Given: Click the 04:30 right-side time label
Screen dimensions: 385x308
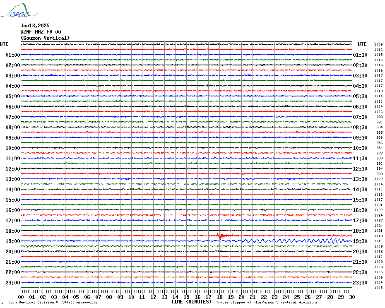Looking at the screenshot, I should 360,86.
